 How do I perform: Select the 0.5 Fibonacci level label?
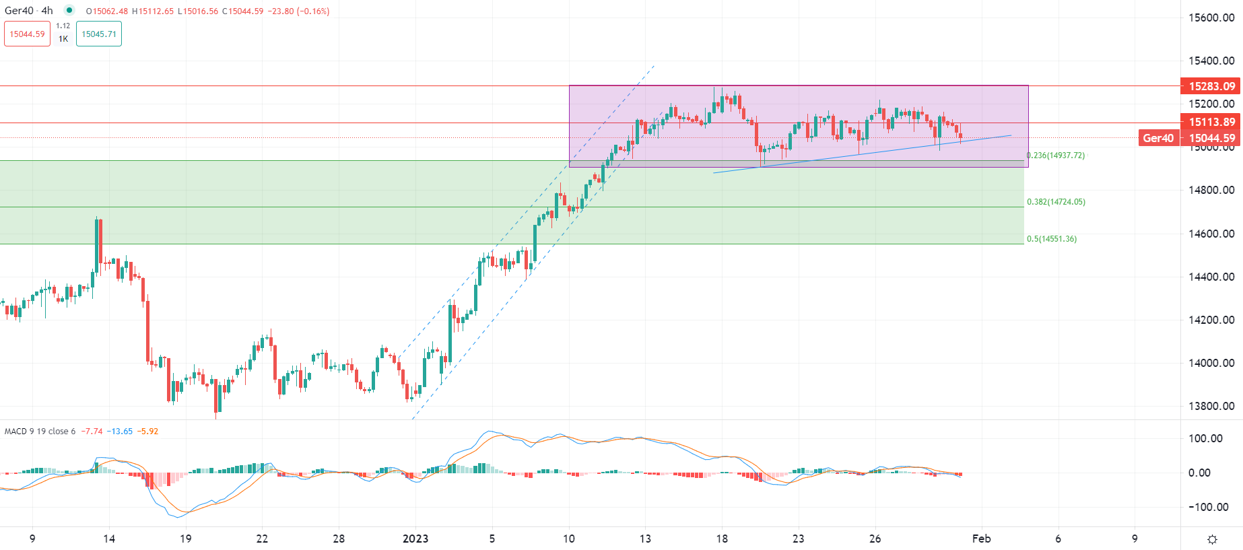click(1052, 239)
